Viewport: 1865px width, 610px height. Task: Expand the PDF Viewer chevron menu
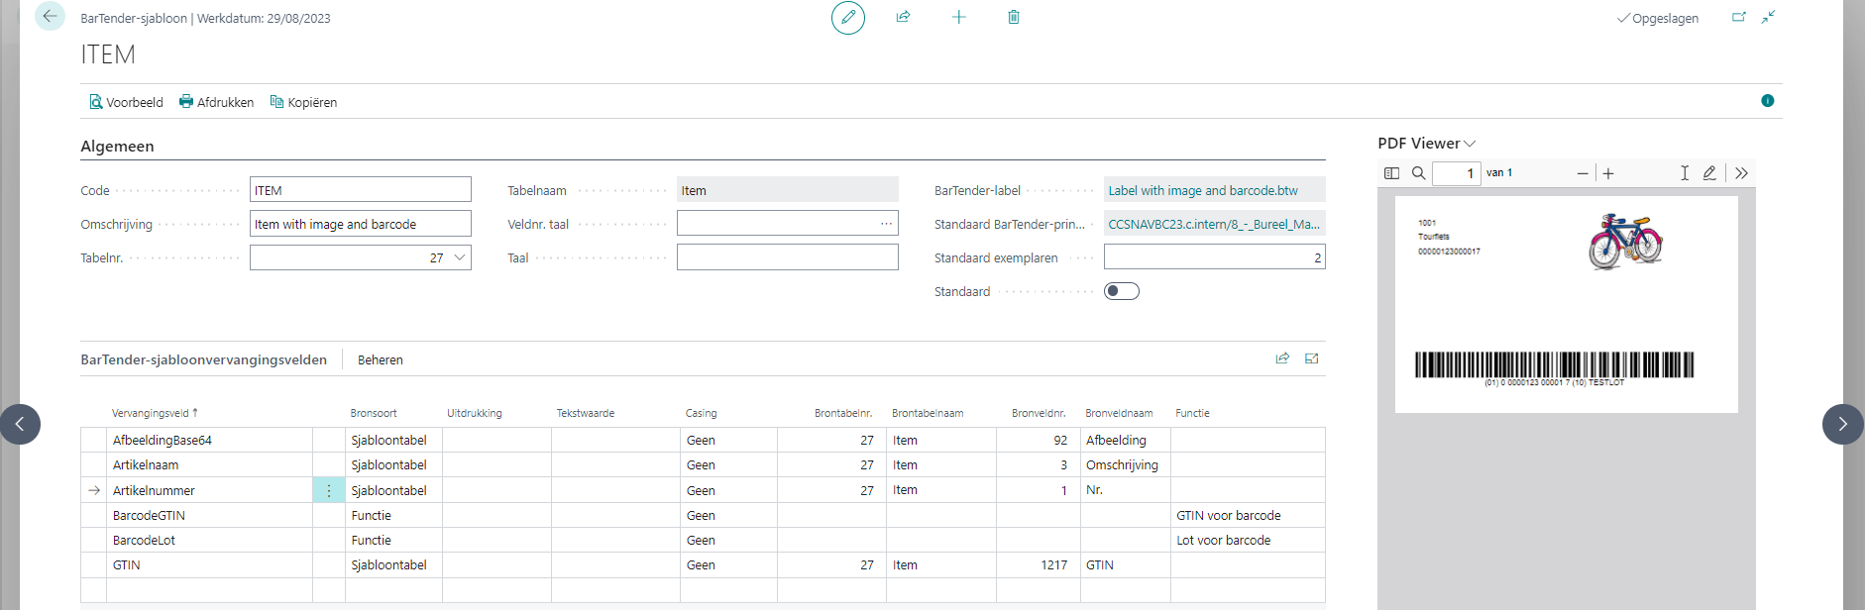point(1470,144)
